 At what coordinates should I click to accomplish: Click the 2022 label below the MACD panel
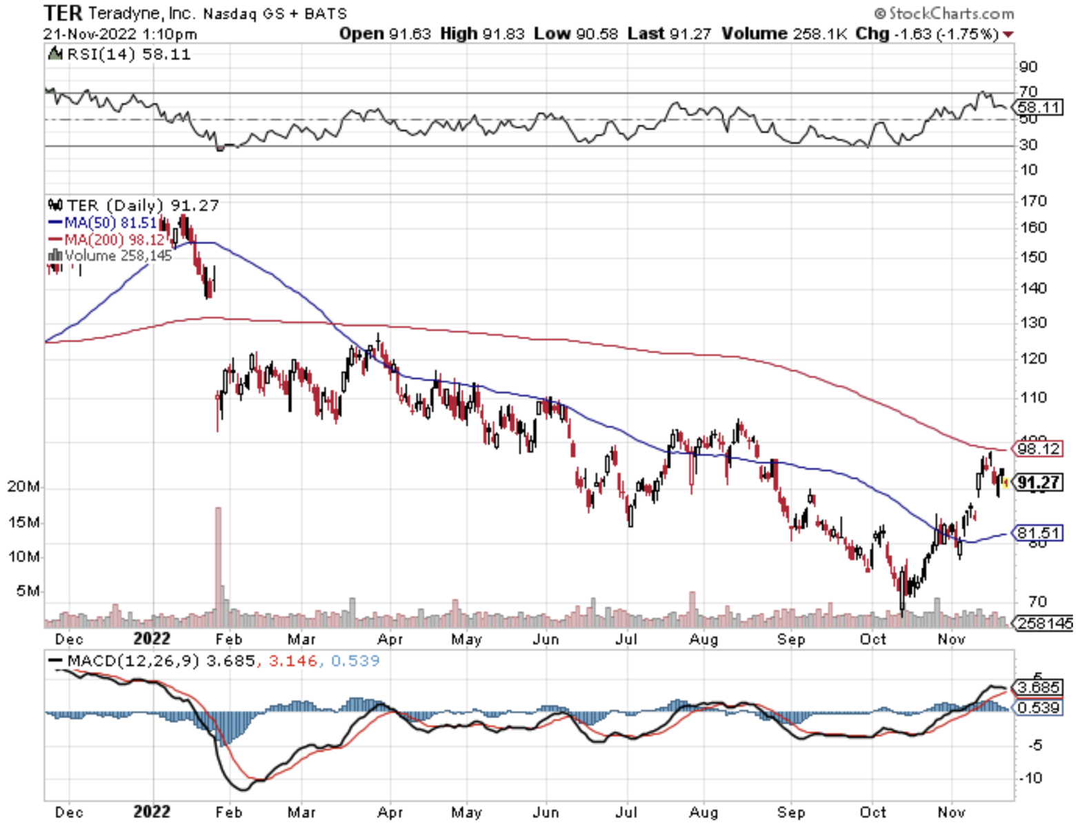coord(152,811)
